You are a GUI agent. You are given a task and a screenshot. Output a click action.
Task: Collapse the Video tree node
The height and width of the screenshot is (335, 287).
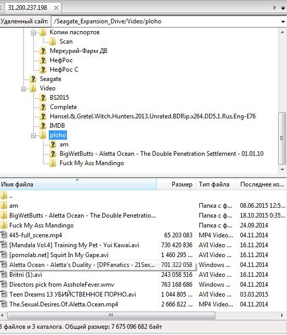[23, 89]
